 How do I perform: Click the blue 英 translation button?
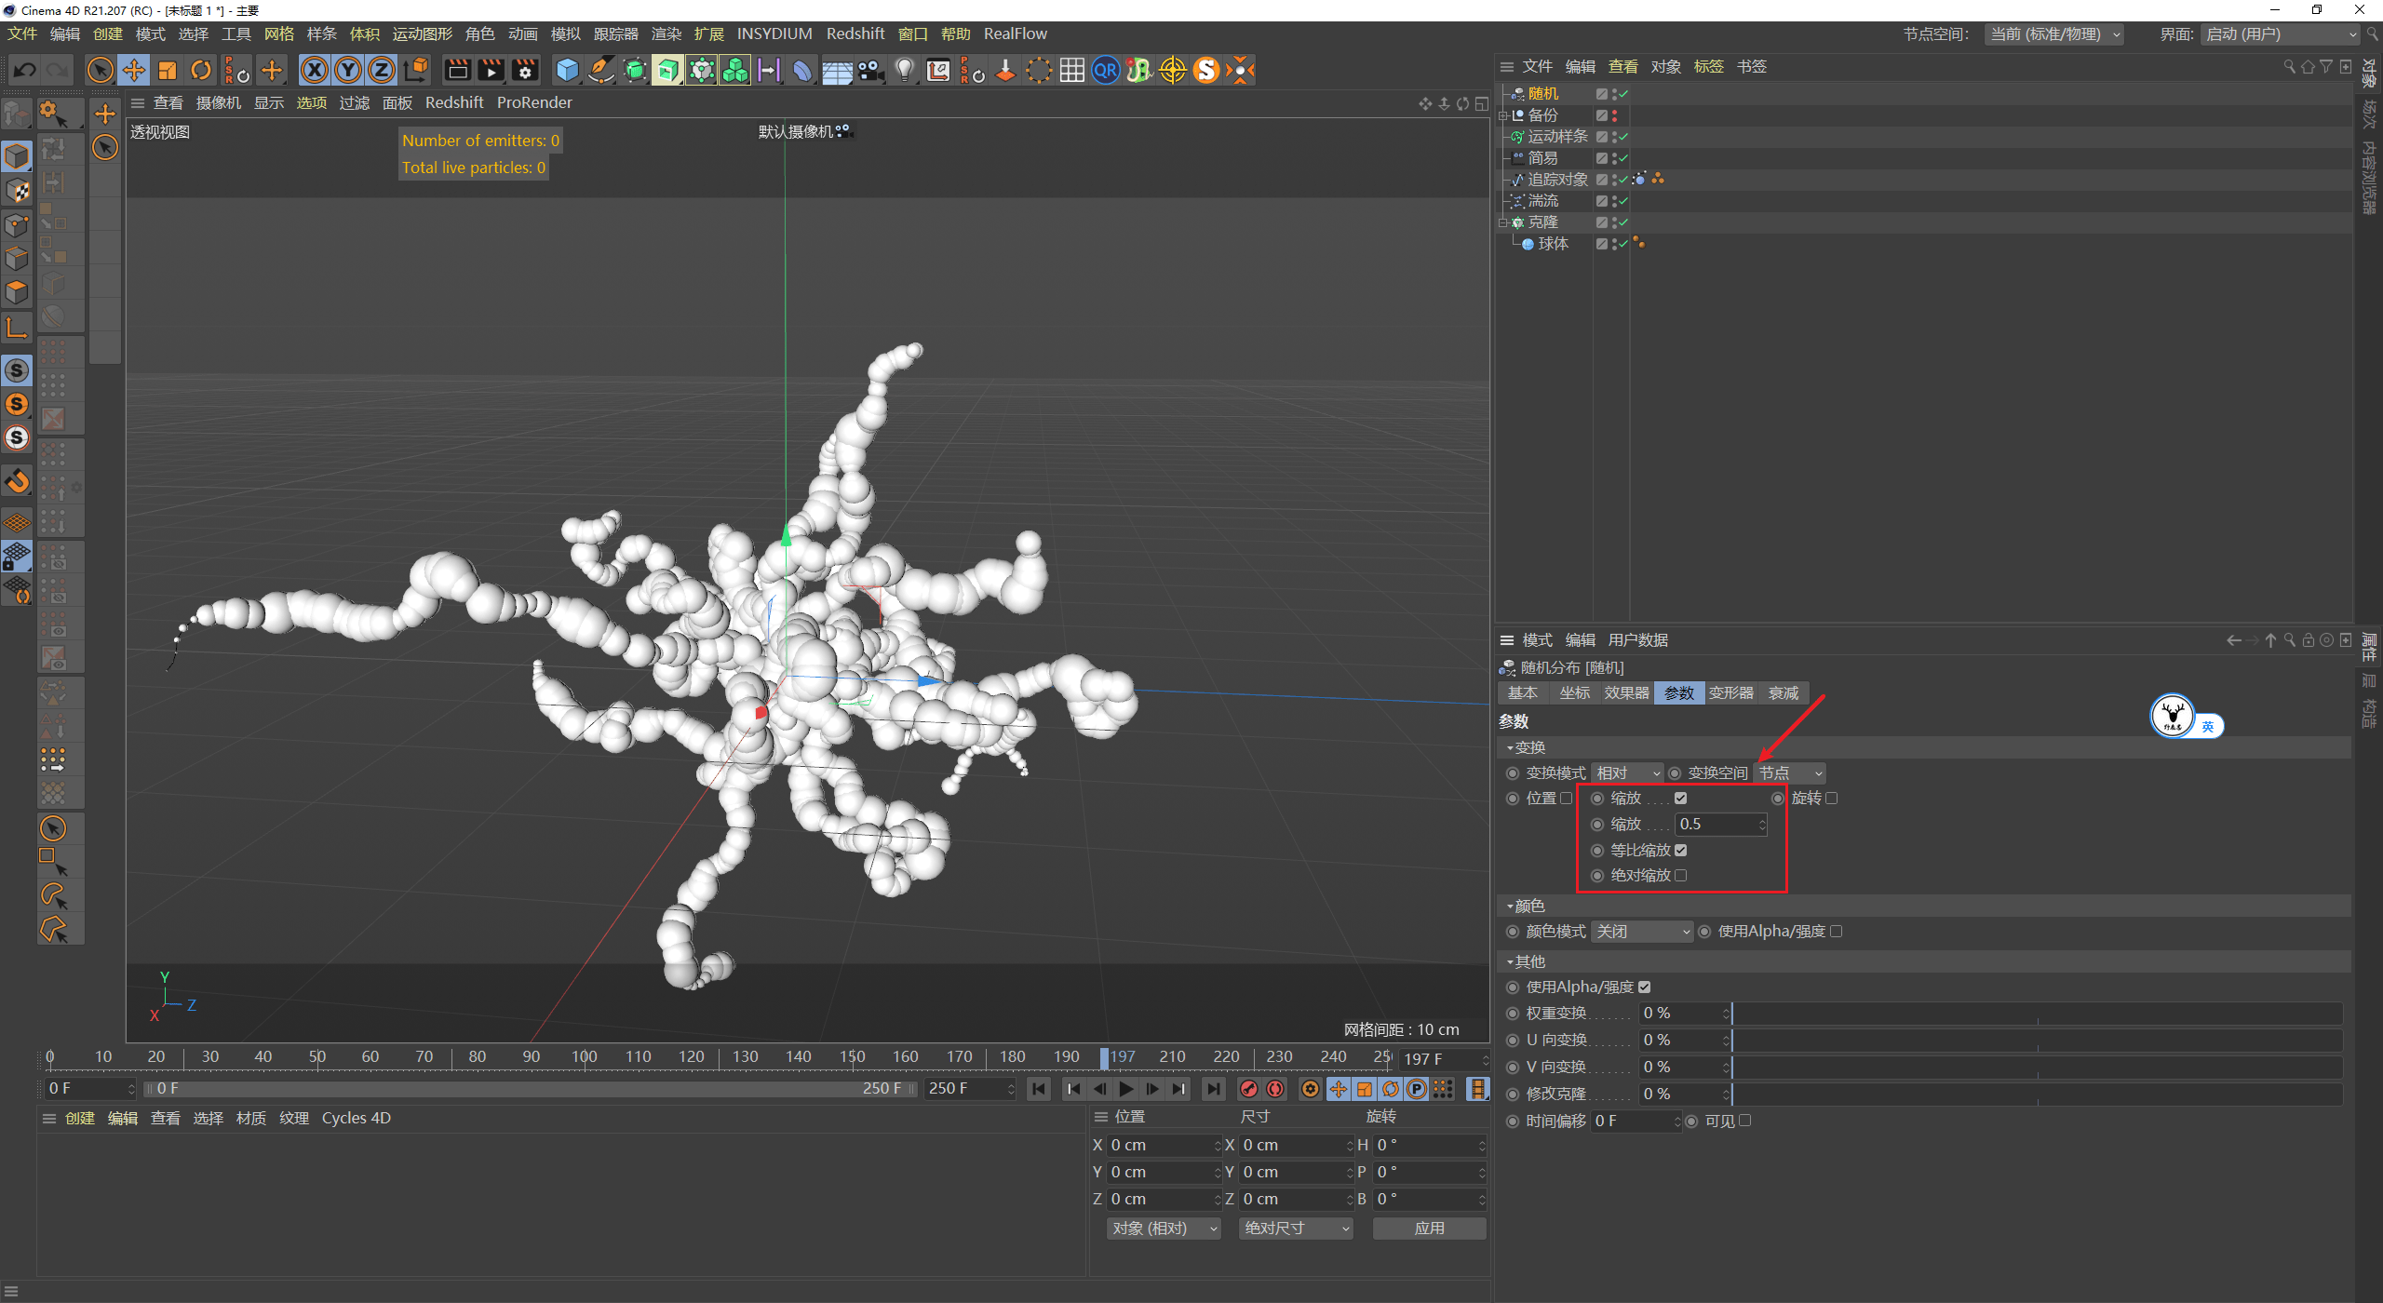pyautogui.click(x=2208, y=726)
